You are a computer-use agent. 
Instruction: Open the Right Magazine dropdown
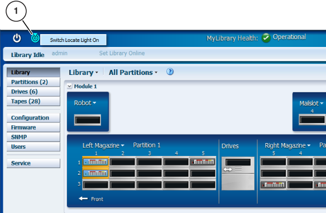[287, 145]
